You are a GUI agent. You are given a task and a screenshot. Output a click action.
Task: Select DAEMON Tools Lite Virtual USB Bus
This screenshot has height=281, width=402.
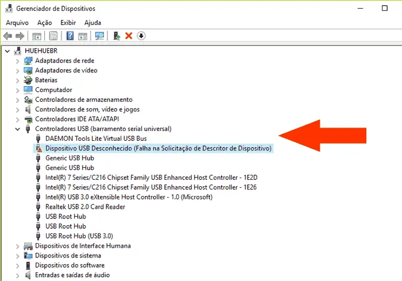96,138
